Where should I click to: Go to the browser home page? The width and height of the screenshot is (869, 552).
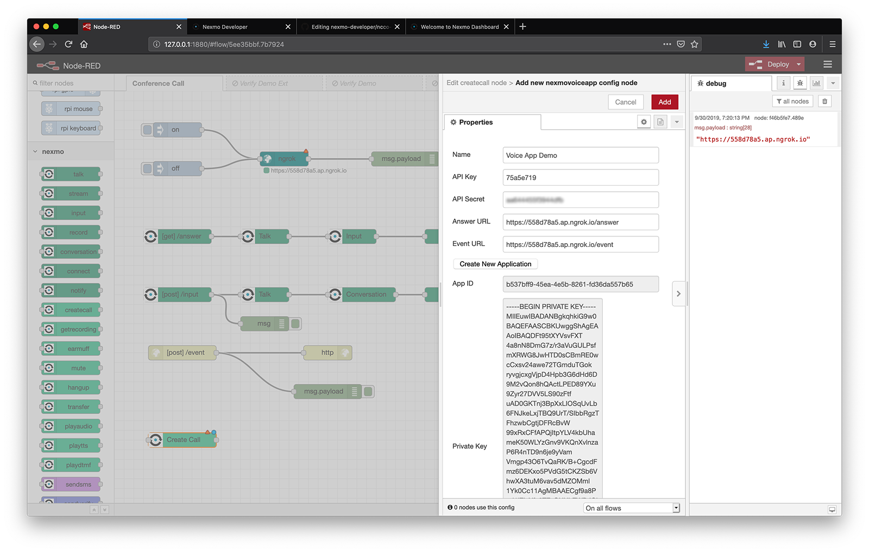[84, 44]
